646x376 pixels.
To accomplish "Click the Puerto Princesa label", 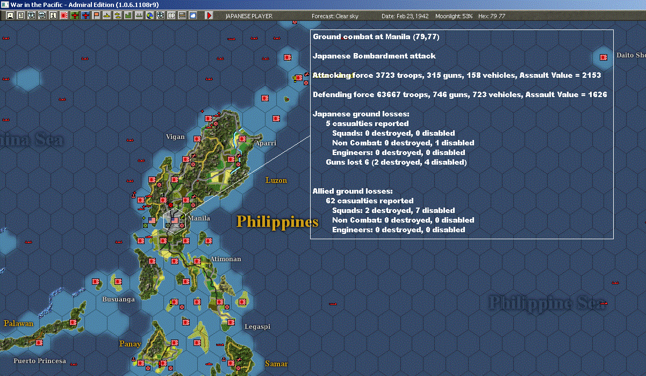I will [40, 360].
